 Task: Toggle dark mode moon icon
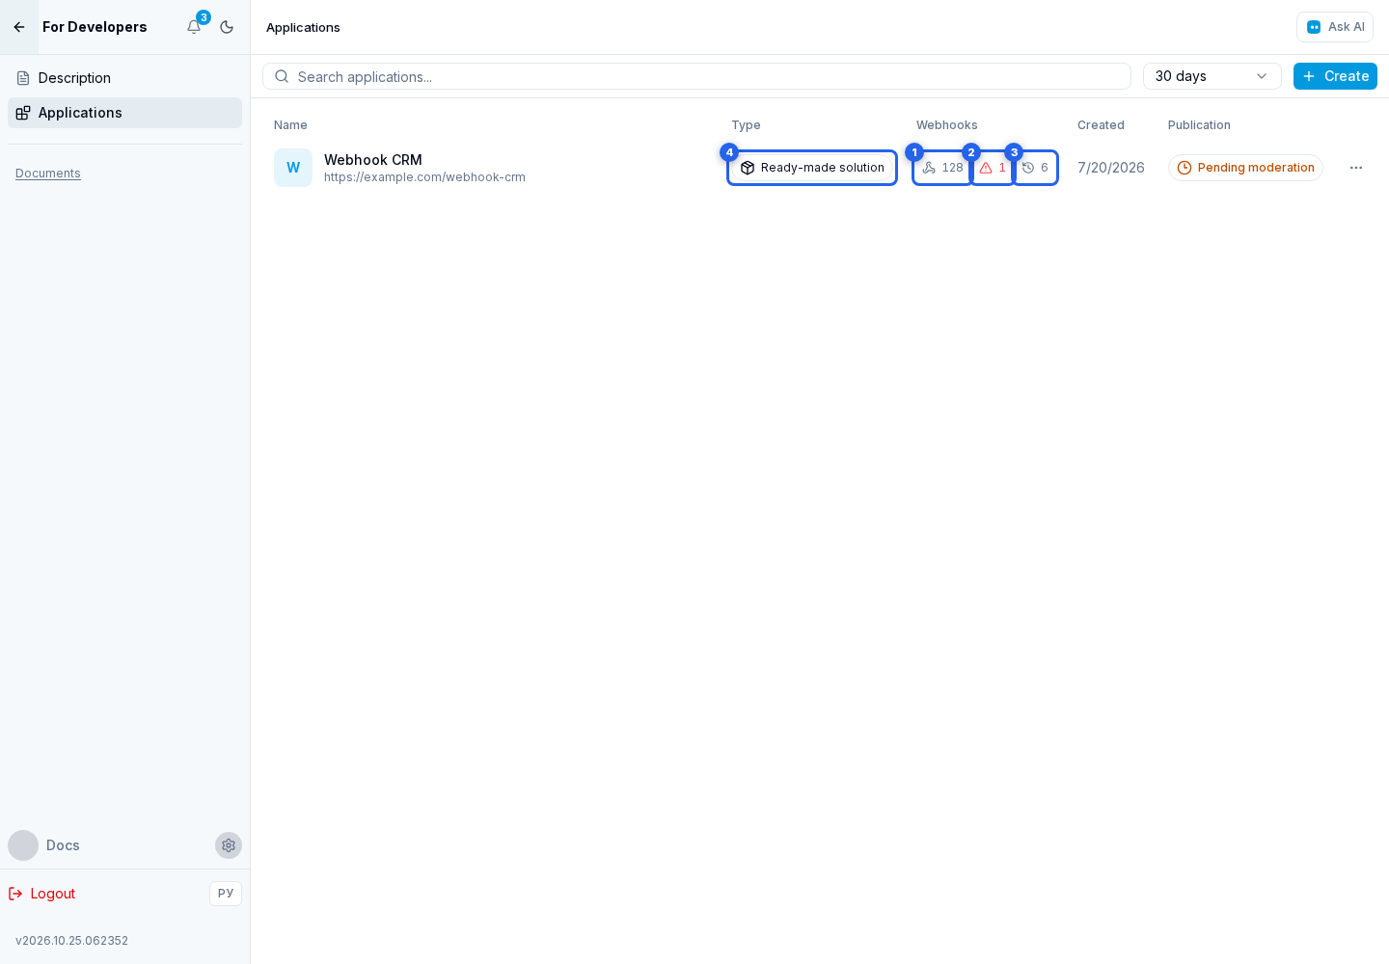click(227, 27)
